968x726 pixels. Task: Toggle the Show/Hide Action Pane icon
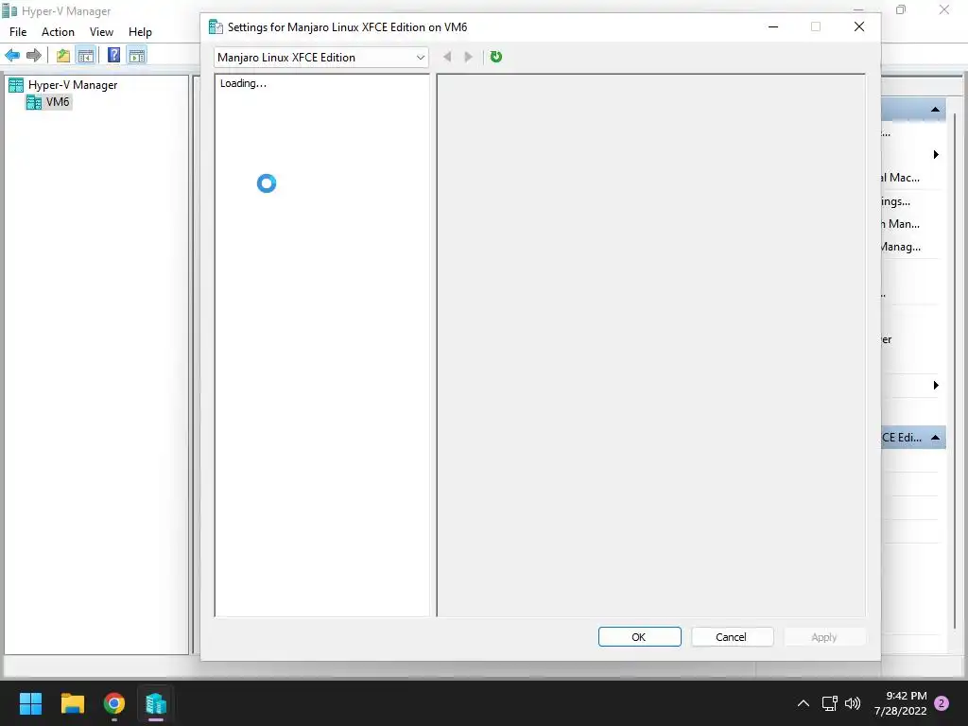coord(137,56)
